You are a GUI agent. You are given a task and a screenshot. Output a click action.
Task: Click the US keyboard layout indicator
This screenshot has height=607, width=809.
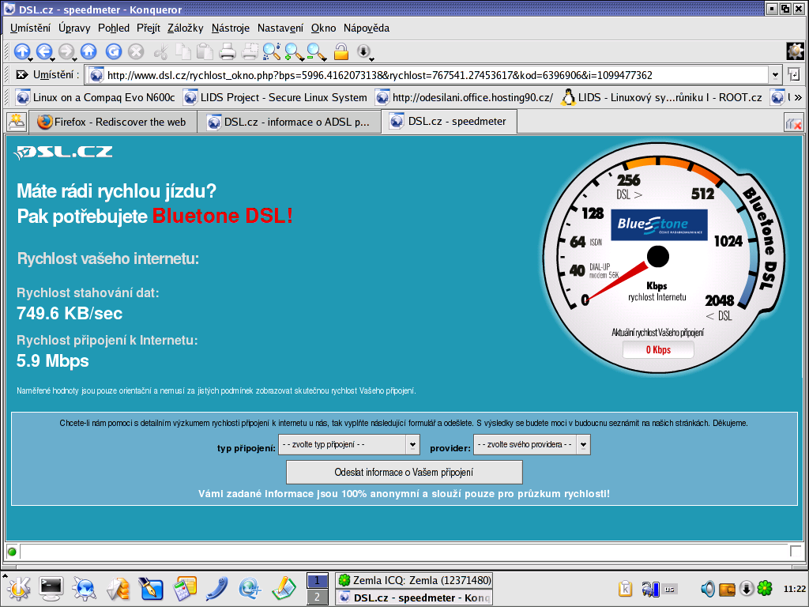tap(670, 589)
